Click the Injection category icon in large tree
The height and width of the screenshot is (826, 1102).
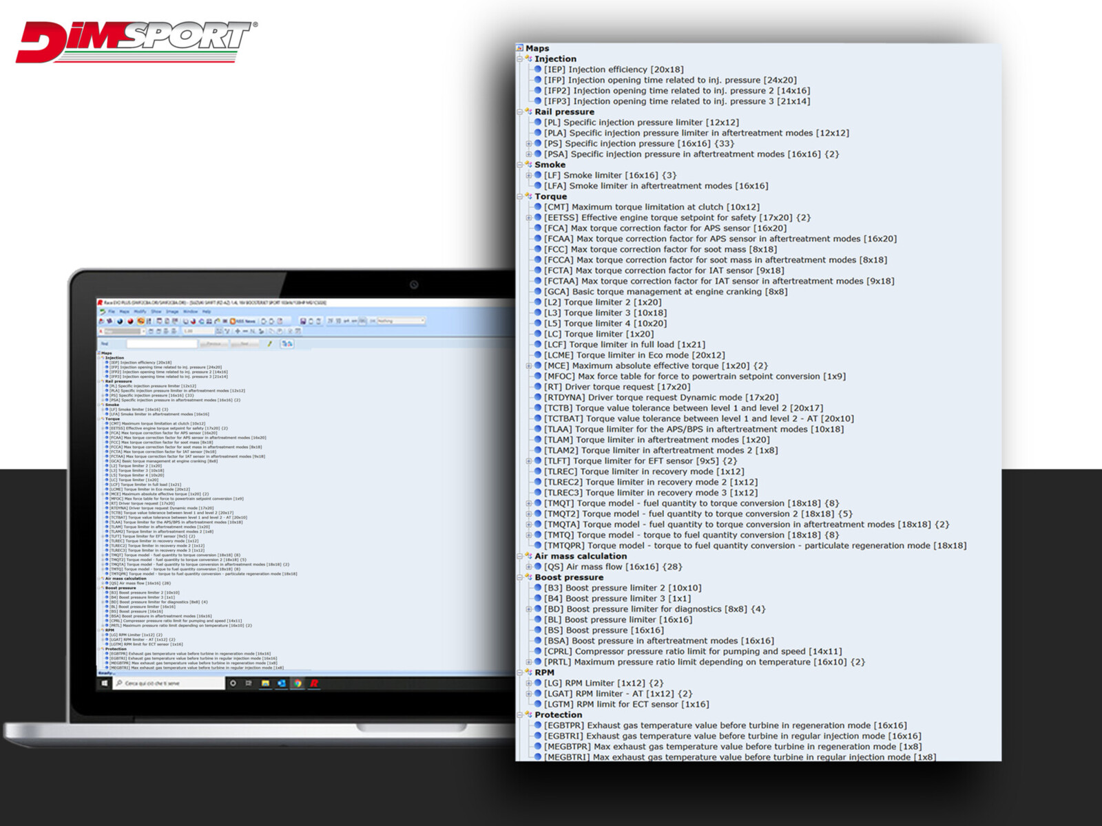tap(528, 59)
